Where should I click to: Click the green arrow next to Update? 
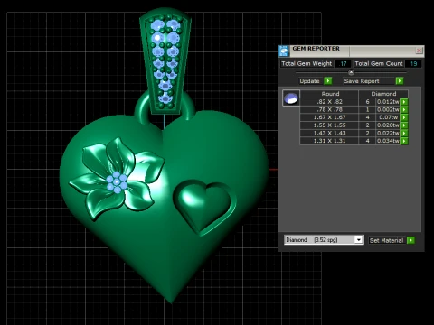click(x=328, y=81)
